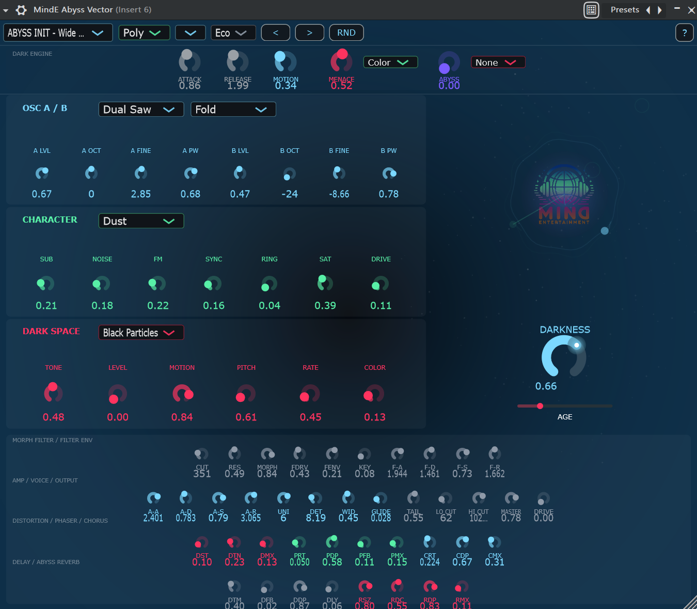Click the MENACE knob
This screenshot has width=697, height=609.
[x=341, y=61]
